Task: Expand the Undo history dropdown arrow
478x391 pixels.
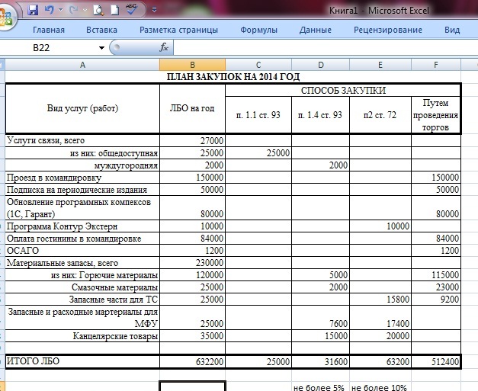Action: click(60, 11)
